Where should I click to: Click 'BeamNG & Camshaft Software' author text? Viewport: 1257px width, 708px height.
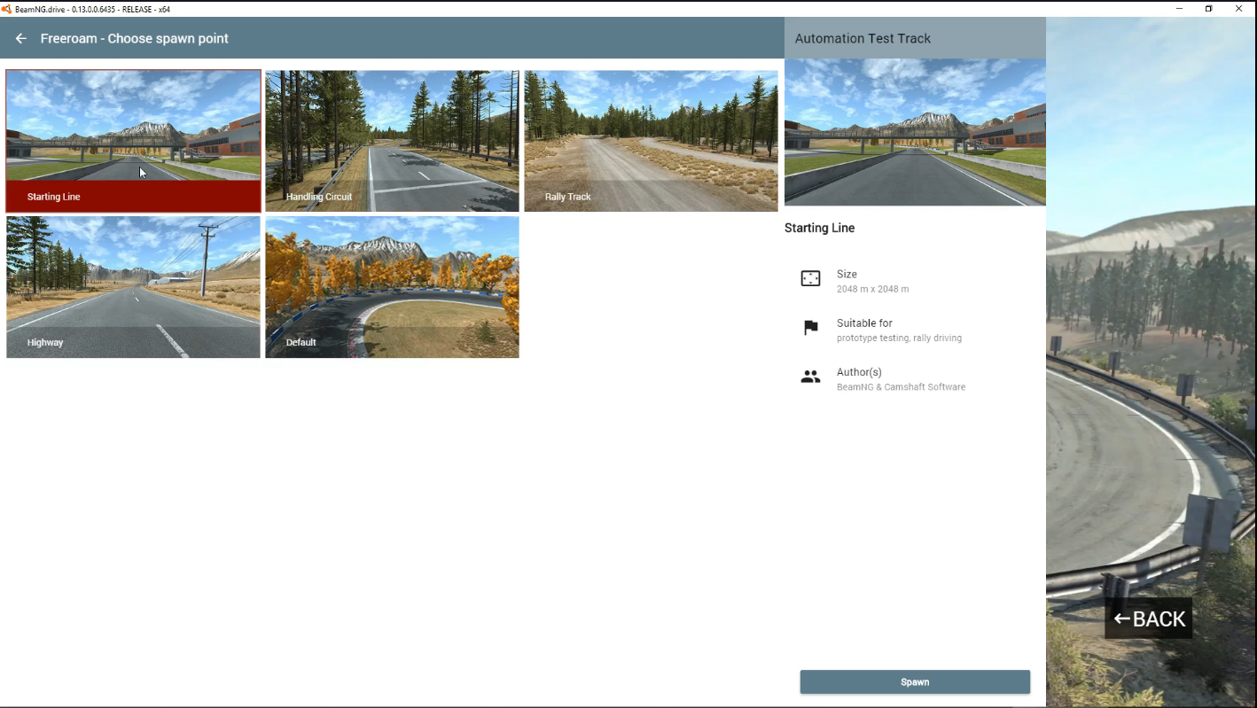(901, 387)
